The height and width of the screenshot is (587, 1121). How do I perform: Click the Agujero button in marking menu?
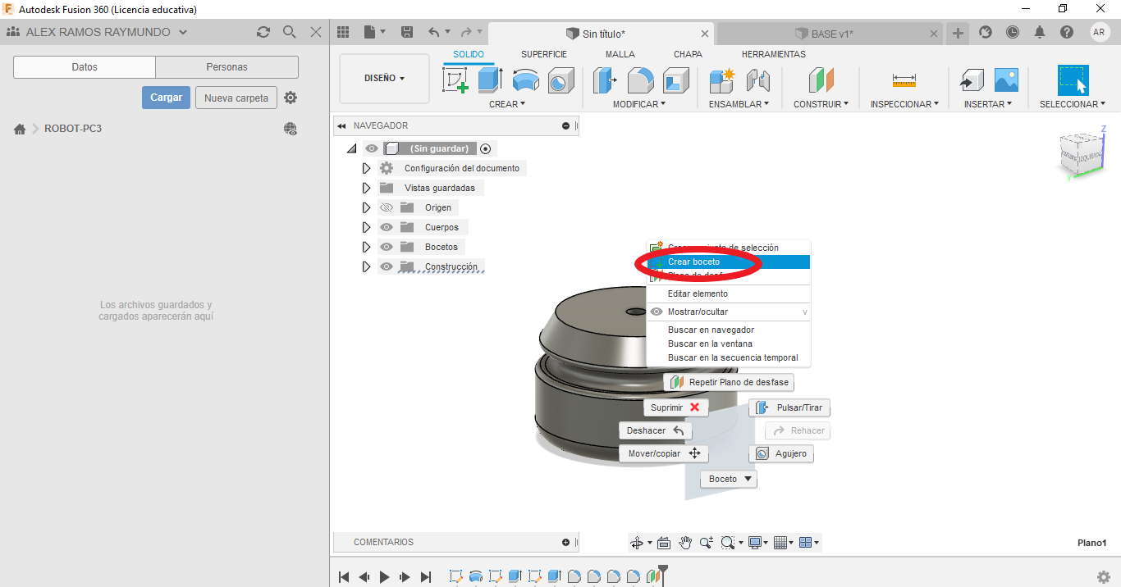[x=781, y=453]
